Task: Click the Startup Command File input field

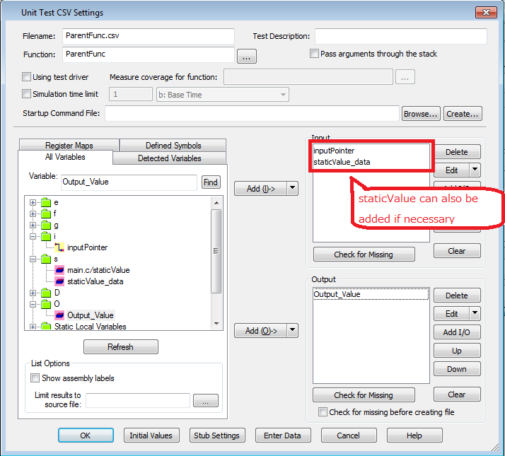Action: (253, 113)
